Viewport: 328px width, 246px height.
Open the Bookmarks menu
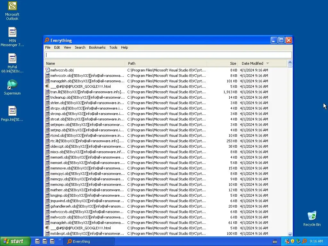[x=97, y=47]
